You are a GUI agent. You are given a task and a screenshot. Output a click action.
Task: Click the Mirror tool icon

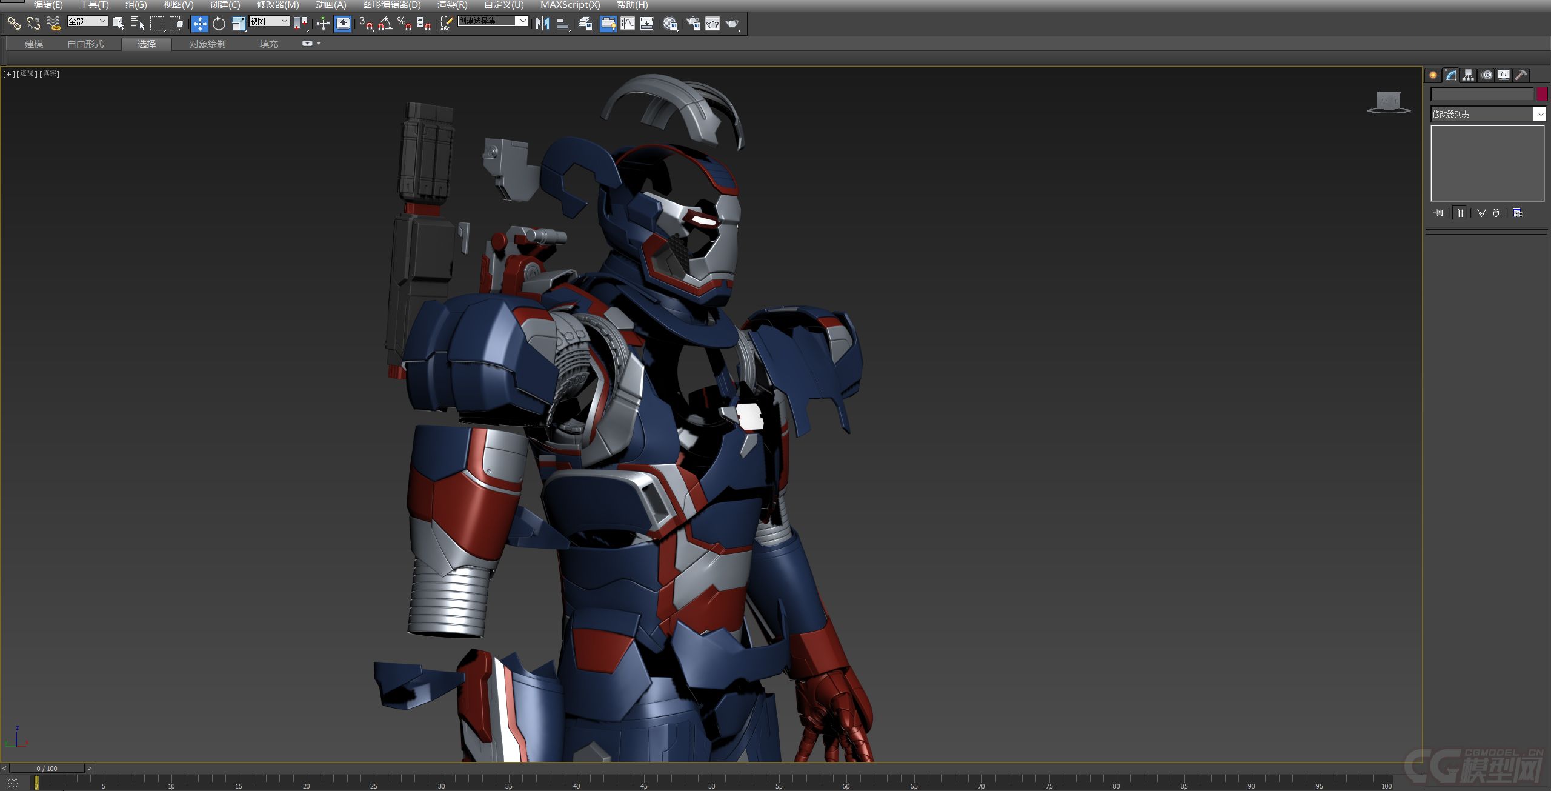pos(543,24)
